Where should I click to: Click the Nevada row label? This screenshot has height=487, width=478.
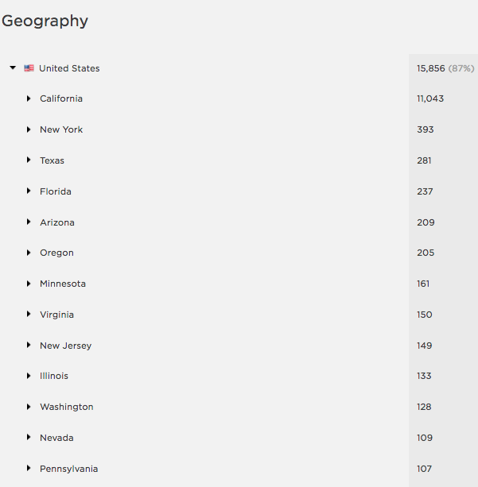point(56,438)
